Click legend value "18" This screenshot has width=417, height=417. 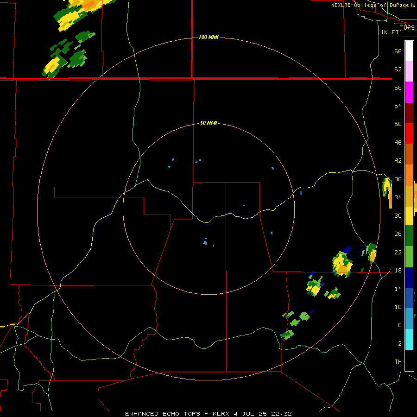(398, 271)
